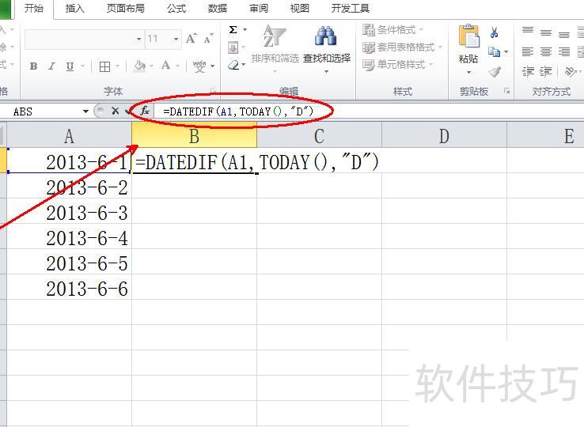
Task: Switch to the 开发工具 tab
Action: (x=351, y=8)
